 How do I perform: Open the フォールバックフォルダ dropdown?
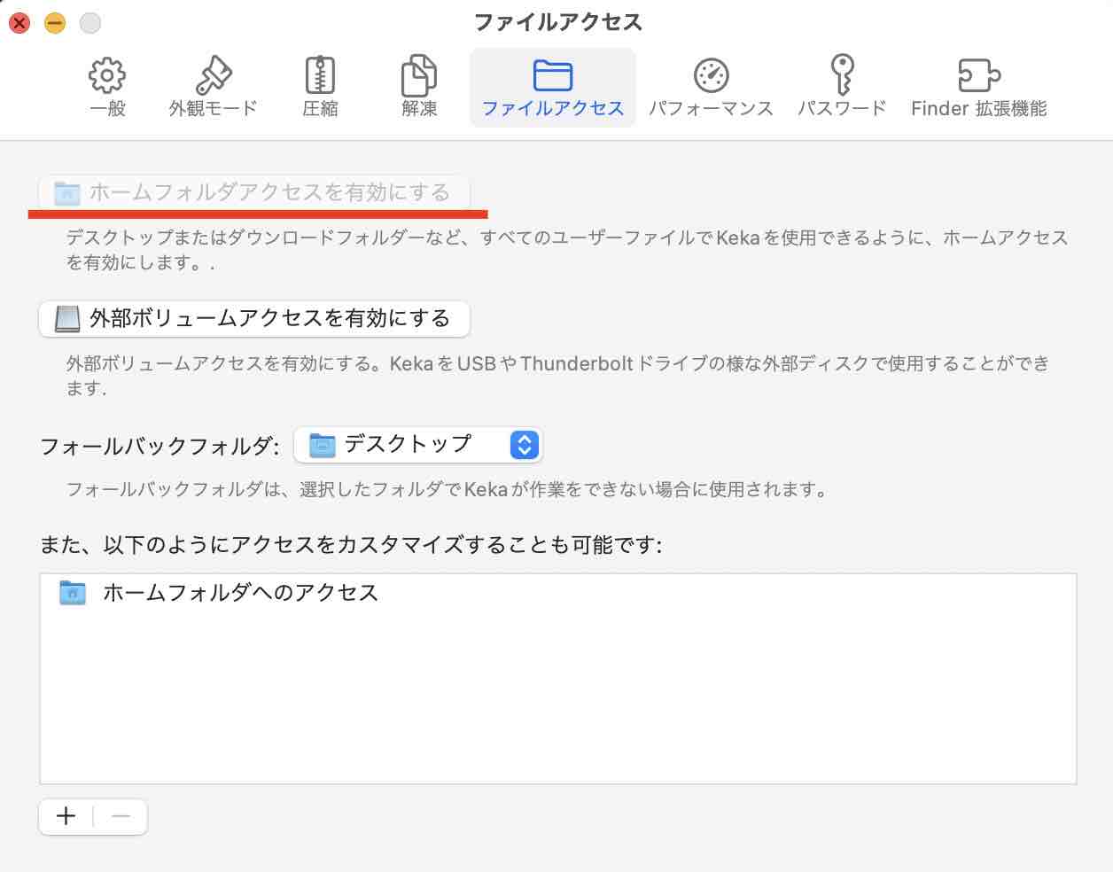[417, 445]
